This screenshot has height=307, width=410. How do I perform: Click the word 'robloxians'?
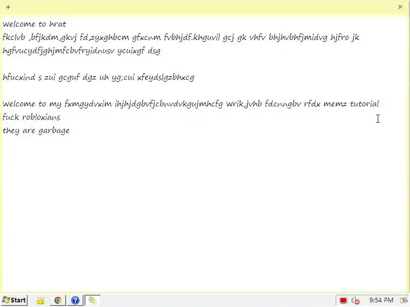point(41,117)
